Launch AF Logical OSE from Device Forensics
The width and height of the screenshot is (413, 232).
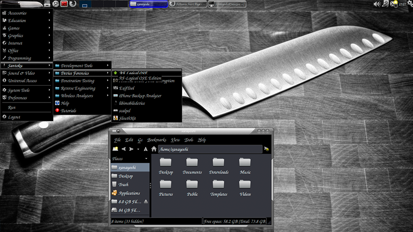pos(147,73)
